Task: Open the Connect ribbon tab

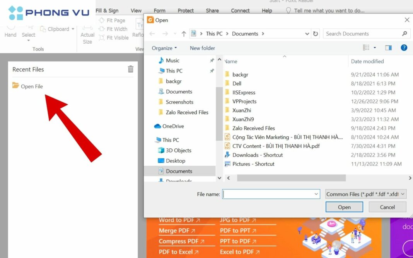Action: [240, 10]
